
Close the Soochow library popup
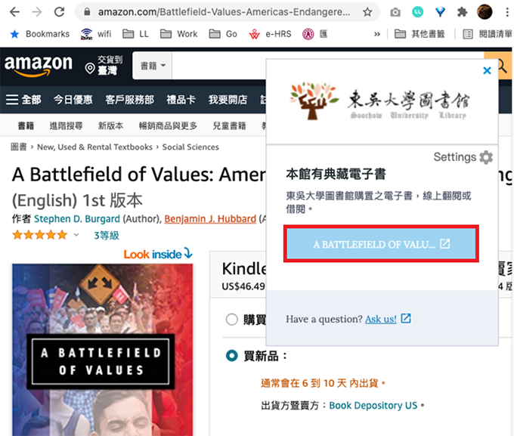(487, 70)
